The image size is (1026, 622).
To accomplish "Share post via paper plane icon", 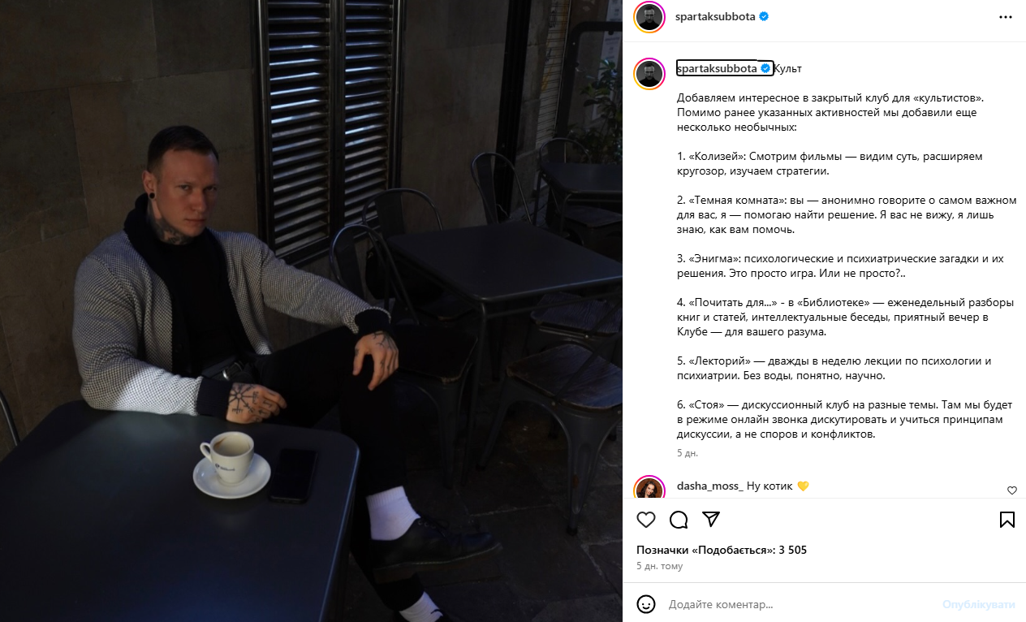I will point(711,520).
